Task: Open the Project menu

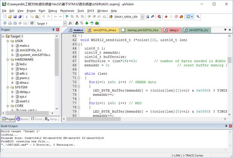Action: coord(31,11)
